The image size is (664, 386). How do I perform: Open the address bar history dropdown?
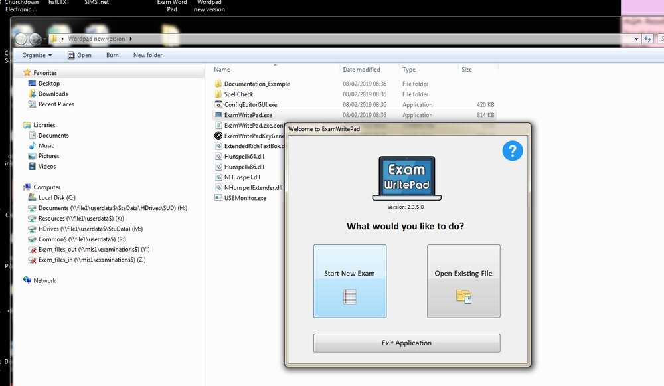[636, 39]
